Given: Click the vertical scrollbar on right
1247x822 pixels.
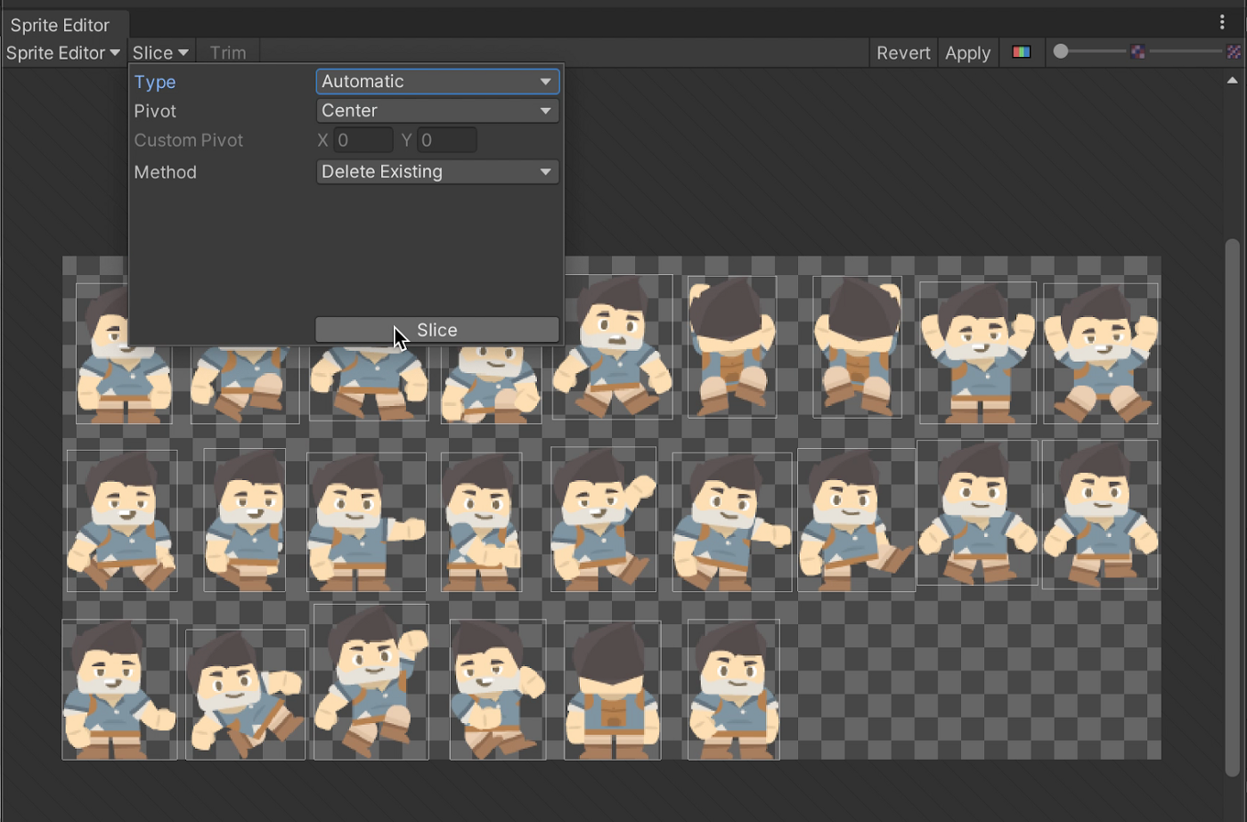Looking at the screenshot, I should 1232,508.
